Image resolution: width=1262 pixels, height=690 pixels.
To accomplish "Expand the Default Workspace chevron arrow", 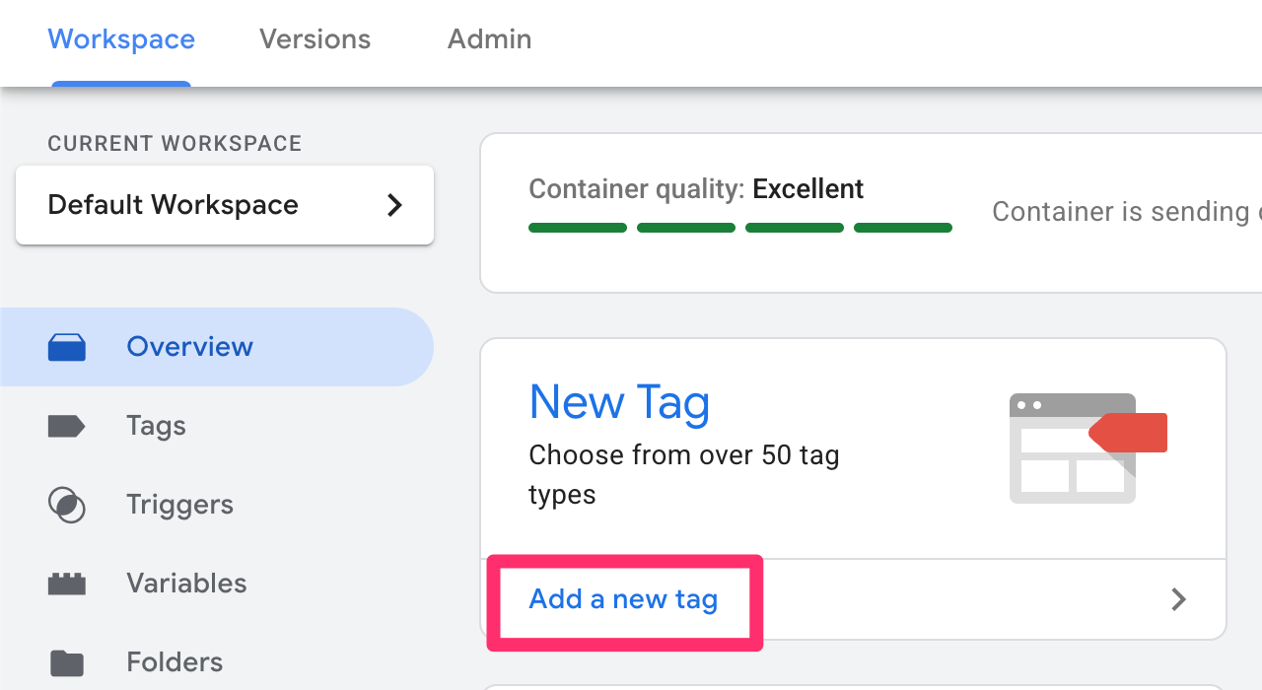I will [x=394, y=205].
